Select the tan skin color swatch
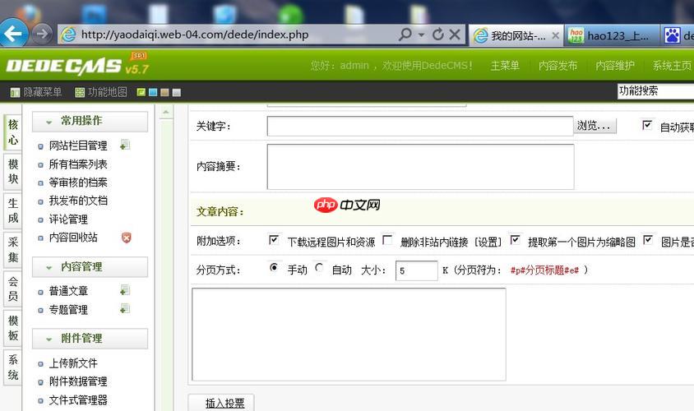The height and width of the screenshot is (411, 694). [x=164, y=92]
